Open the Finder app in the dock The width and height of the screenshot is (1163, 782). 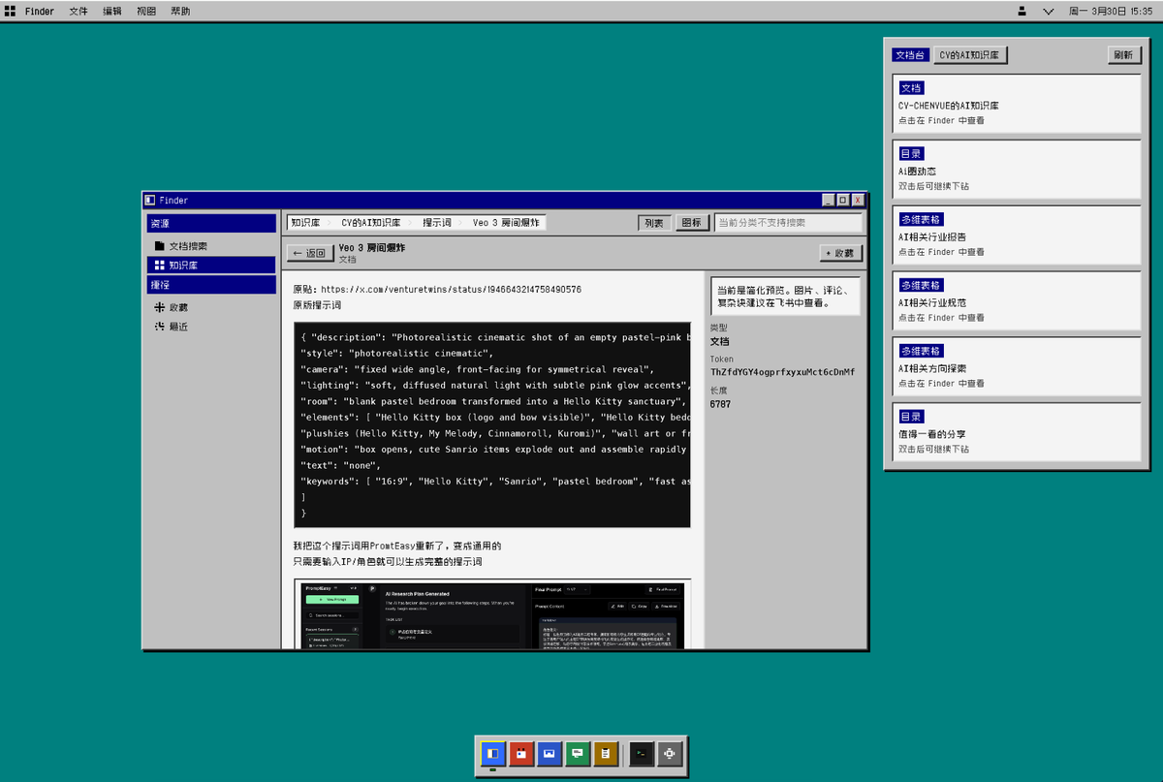pyautogui.click(x=493, y=753)
